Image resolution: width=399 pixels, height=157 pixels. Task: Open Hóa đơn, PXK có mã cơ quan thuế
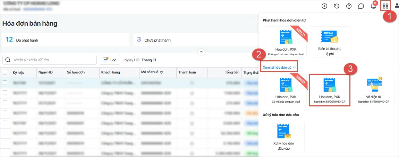(286, 90)
